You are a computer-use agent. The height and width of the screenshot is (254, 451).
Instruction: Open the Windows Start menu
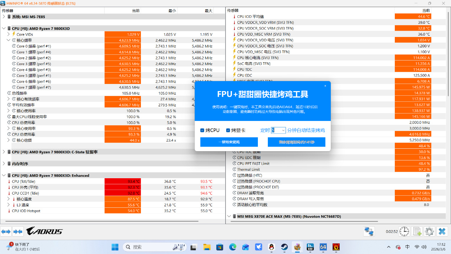point(115,247)
